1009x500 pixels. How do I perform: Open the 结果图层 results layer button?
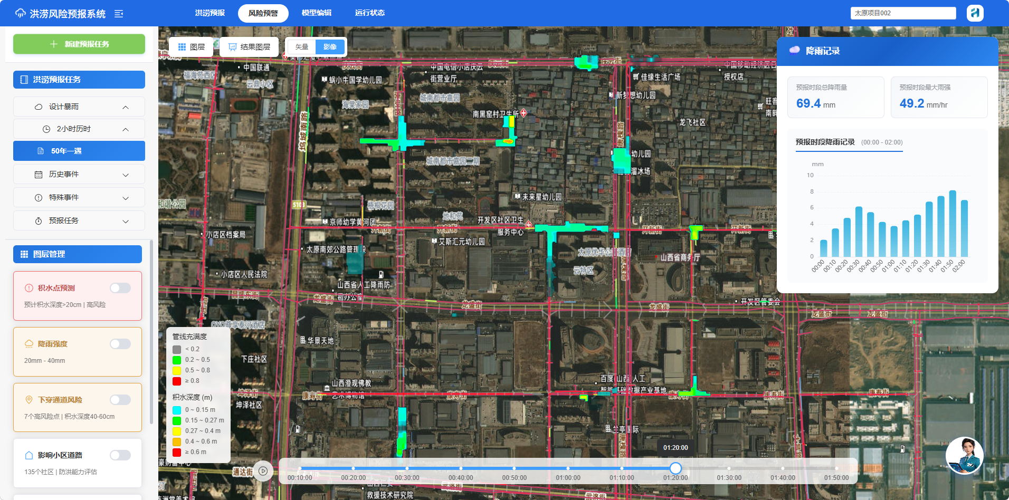click(x=250, y=47)
